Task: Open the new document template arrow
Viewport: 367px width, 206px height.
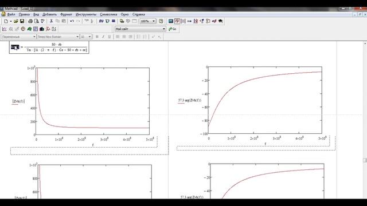Action: [x=11, y=21]
